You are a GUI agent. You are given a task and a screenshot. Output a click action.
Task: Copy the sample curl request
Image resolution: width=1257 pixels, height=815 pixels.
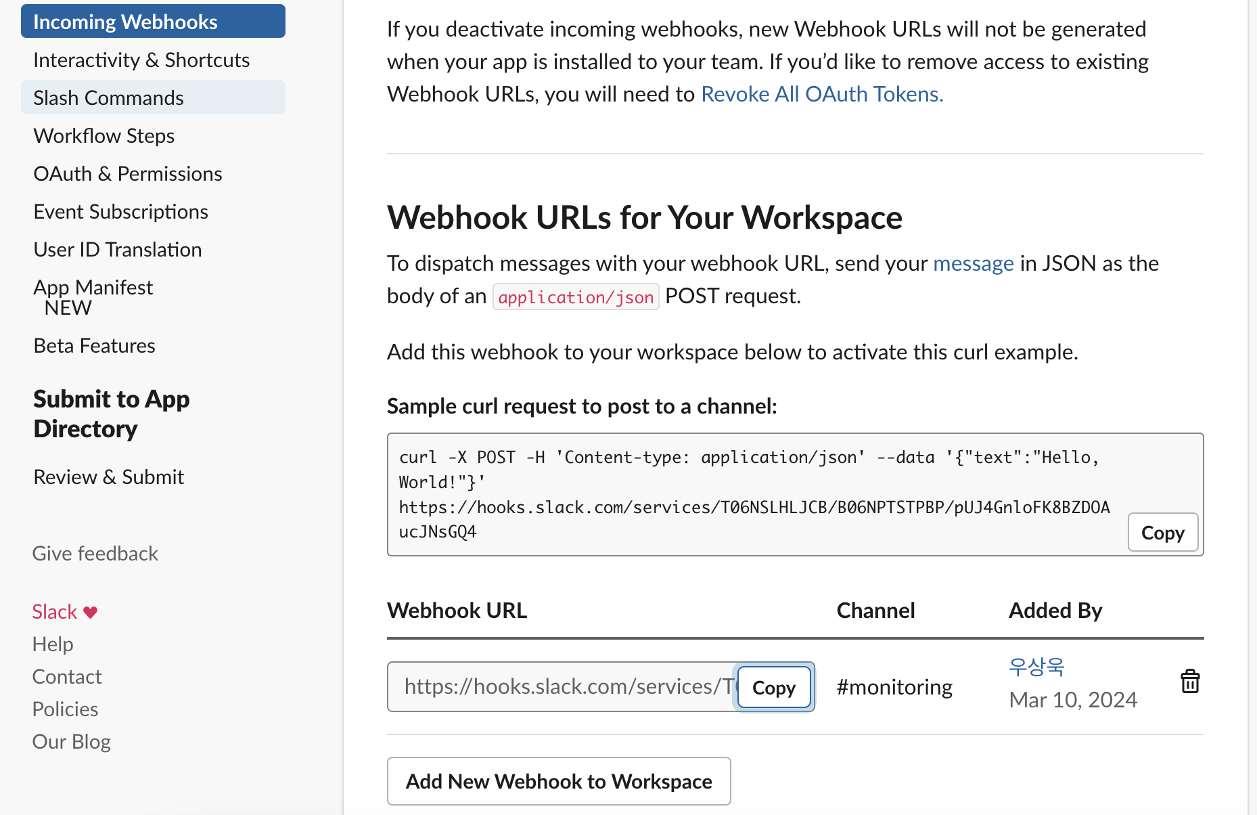click(1162, 533)
